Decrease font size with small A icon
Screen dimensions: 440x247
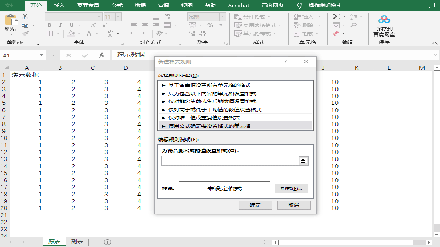[104, 25]
